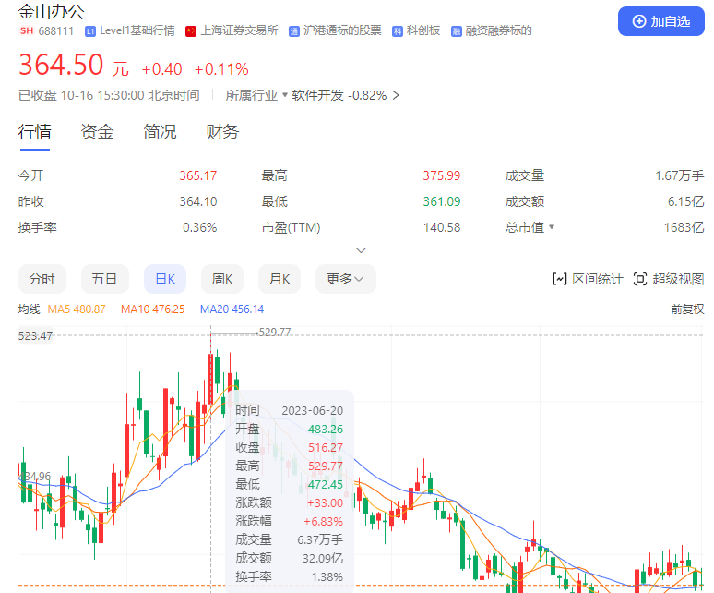Screen dimensions: 714x593
Task: Select the 月K monthly candlestick view
Action: pyautogui.click(x=280, y=279)
